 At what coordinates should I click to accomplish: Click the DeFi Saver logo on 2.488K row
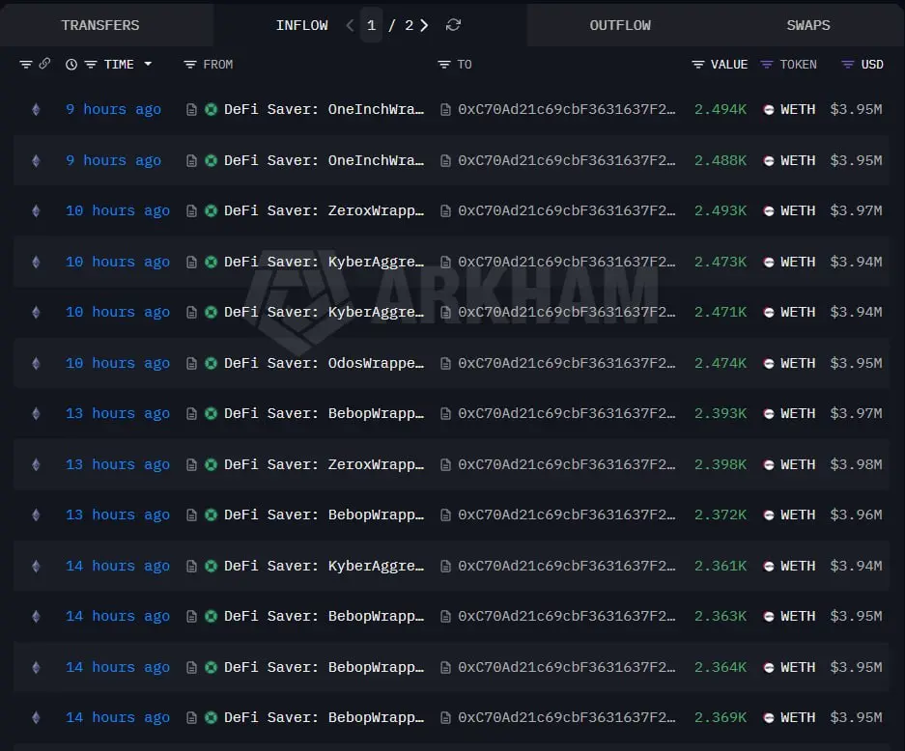pos(212,160)
